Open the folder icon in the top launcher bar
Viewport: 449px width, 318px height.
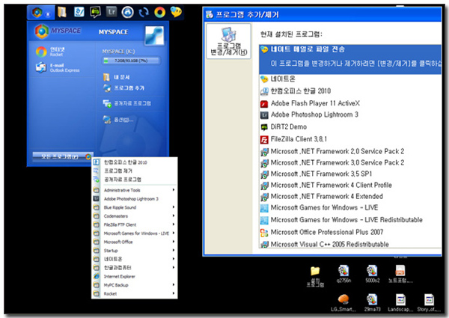pos(62,12)
